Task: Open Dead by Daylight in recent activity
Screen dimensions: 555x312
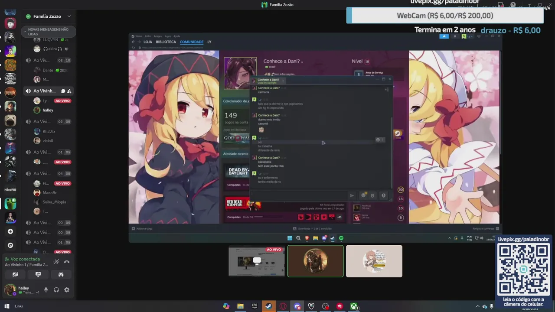Action: point(238,172)
